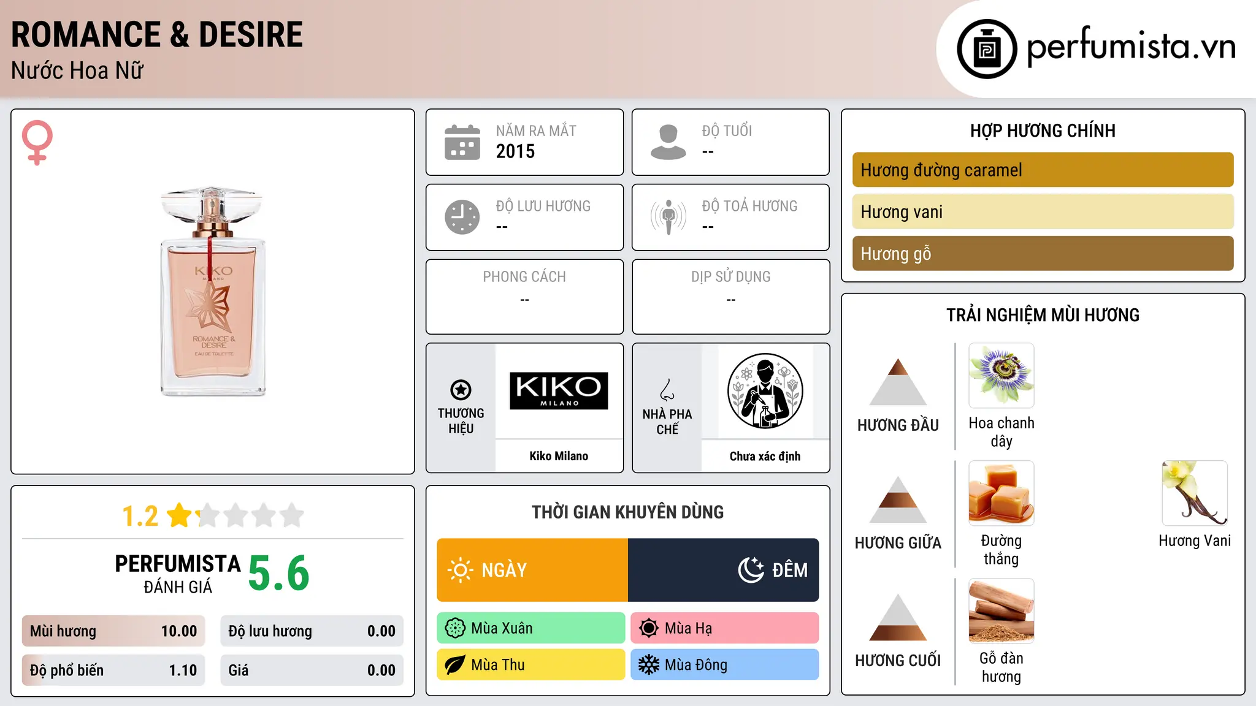Click the perfumer illustration in the circle
This screenshot has height=706, width=1256.
point(765,391)
